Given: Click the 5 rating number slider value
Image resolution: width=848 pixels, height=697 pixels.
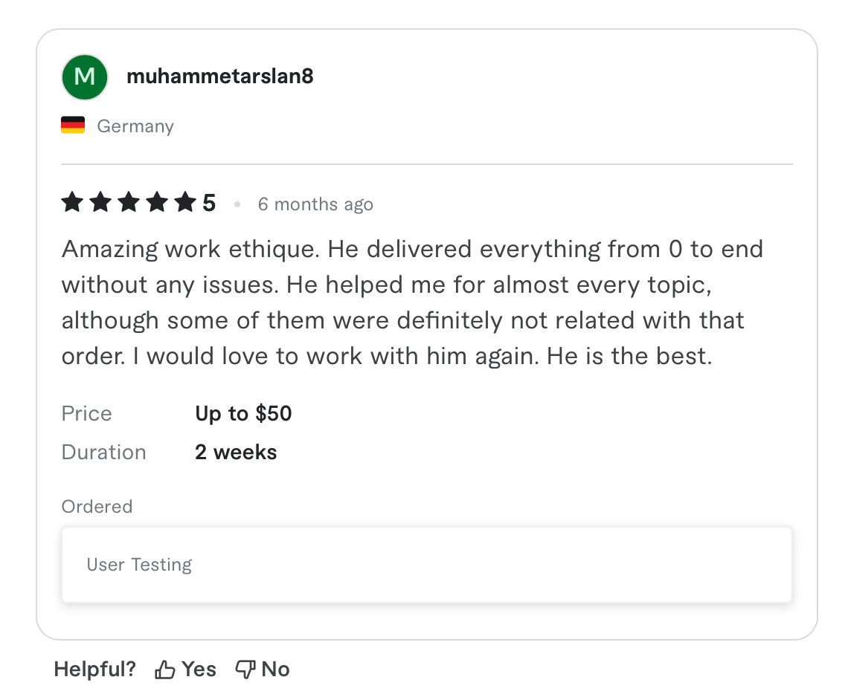Looking at the screenshot, I should (209, 201).
